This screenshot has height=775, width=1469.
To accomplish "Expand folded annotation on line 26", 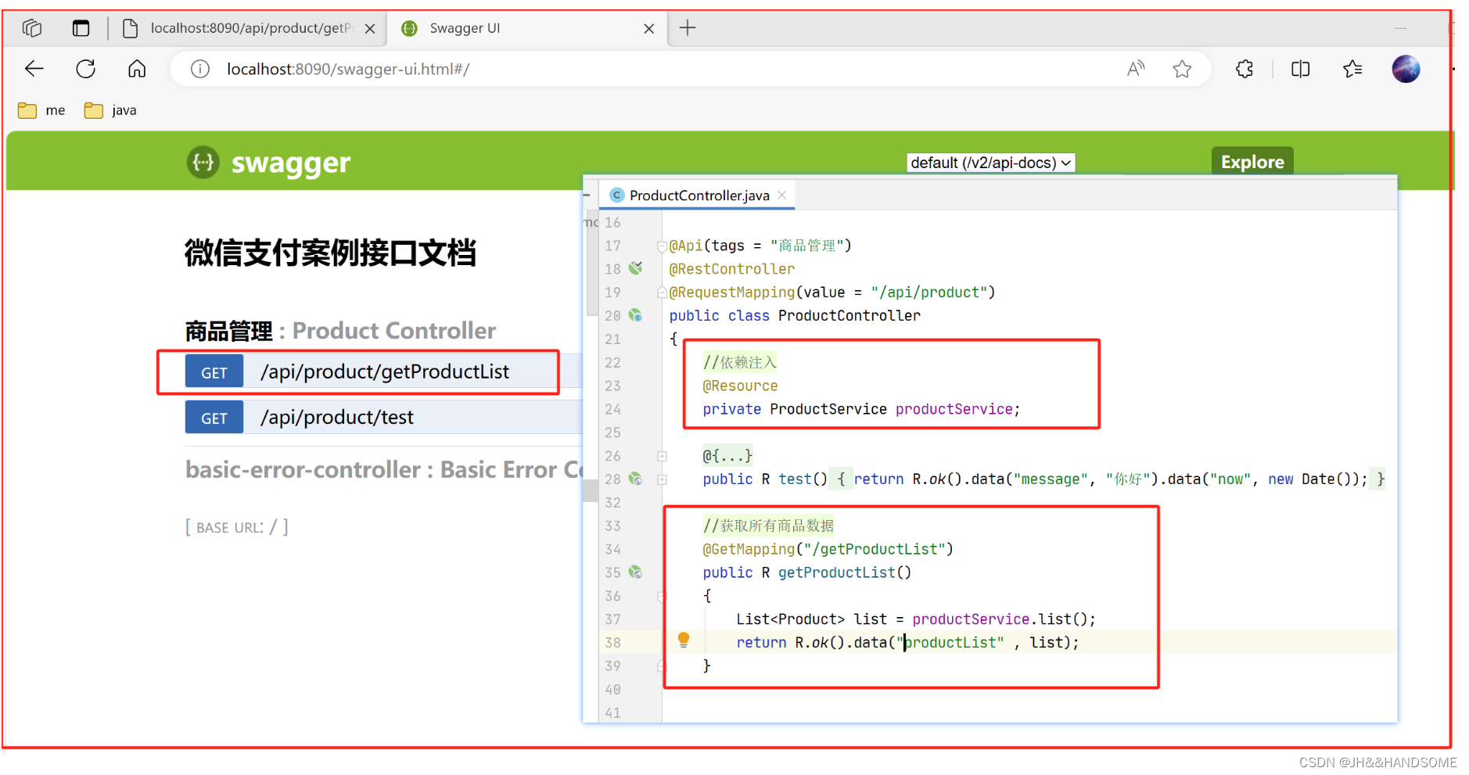I will click(662, 456).
